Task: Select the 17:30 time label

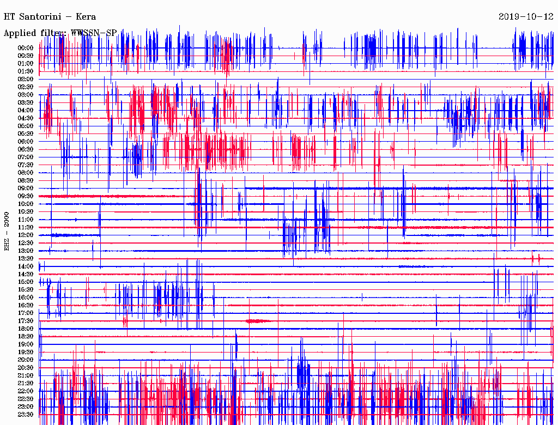Action: coord(26,321)
